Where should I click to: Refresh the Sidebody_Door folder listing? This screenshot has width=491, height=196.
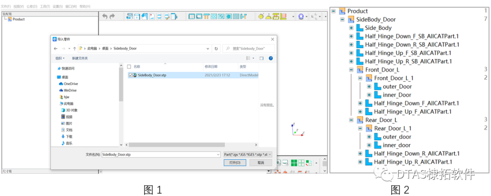coord(216,49)
